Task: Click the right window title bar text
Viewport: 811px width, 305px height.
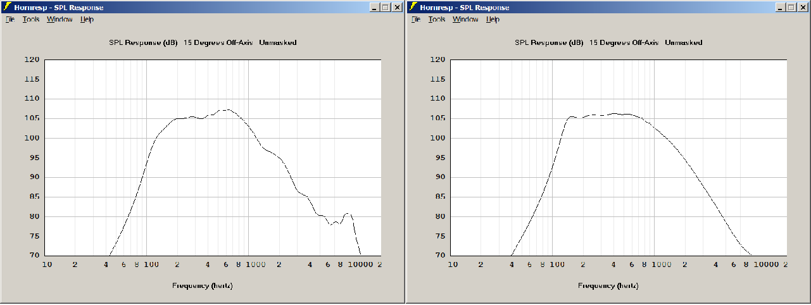Action: click(x=465, y=8)
